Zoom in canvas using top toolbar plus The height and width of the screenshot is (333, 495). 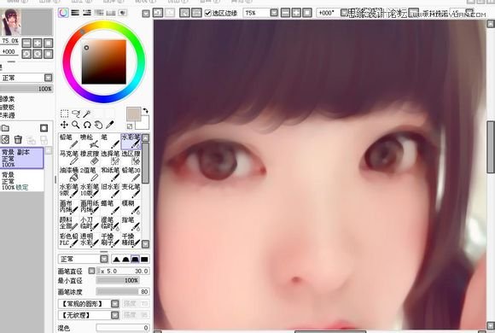point(296,13)
